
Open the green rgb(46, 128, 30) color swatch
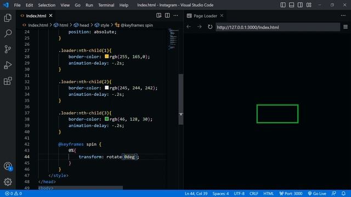point(107,119)
